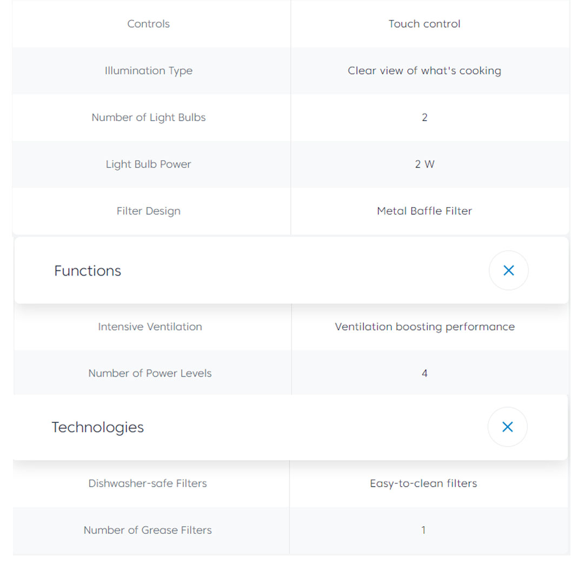Screen dimensions: 584x584
Task: Collapse the Technologies section with X icon
Action: pyautogui.click(x=507, y=427)
